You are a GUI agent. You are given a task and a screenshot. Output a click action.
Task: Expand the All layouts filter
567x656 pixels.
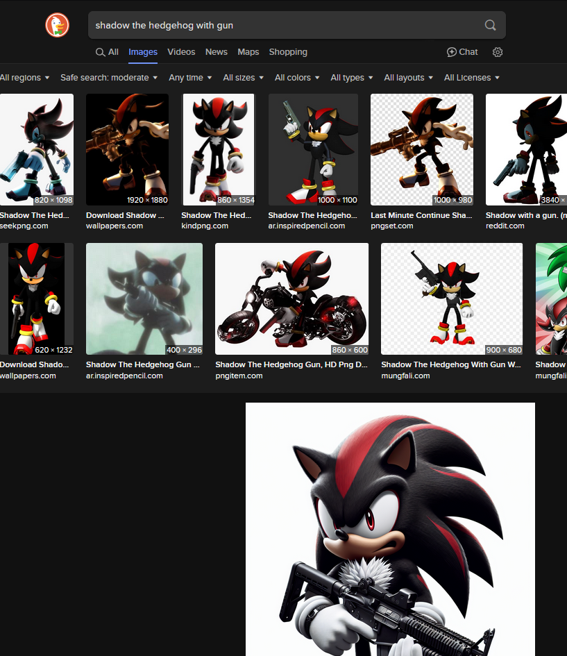coord(409,77)
